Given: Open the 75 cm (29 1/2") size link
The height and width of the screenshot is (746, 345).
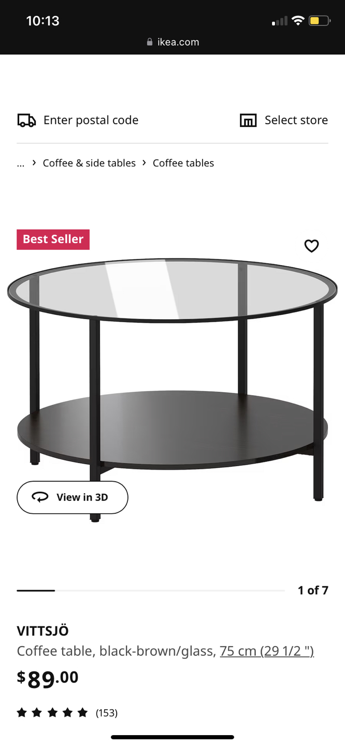Looking at the screenshot, I should pos(267,651).
